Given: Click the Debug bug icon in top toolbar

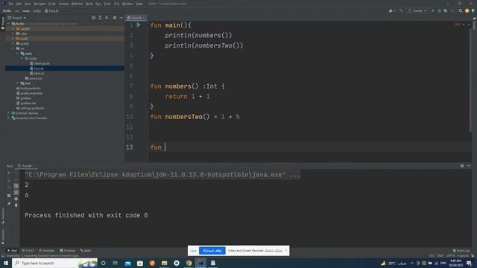Looking at the screenshot, I should [x=439, y=10].
